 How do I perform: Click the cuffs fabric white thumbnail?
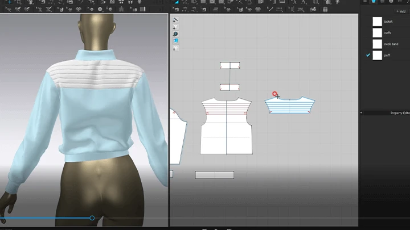[x=378, y=33]
